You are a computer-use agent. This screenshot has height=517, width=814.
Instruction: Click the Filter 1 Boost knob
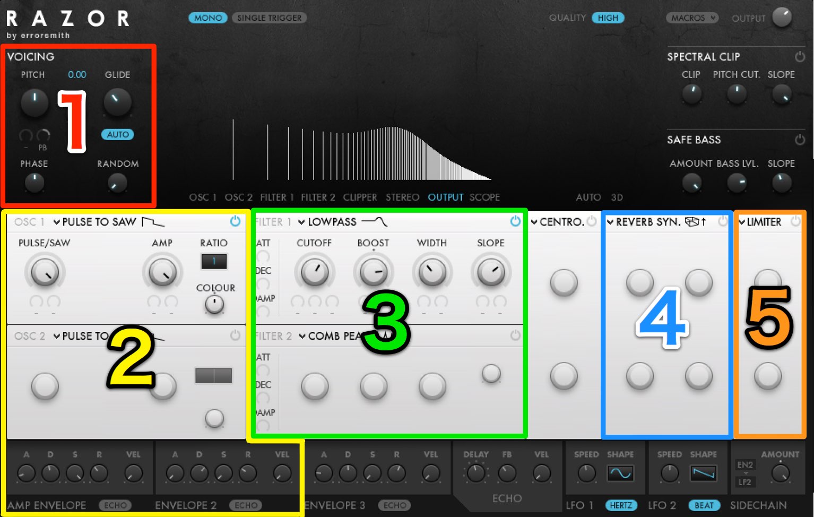tap(374, 272)
